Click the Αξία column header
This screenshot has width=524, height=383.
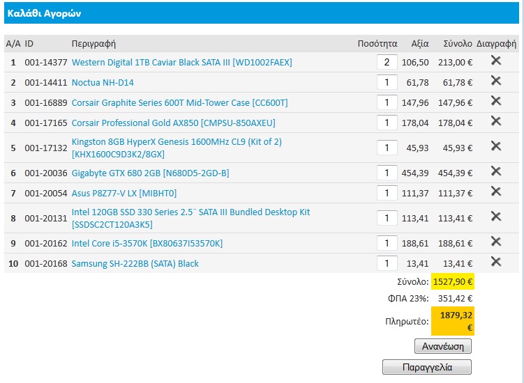pyautogui.click(x=420, y=44)
